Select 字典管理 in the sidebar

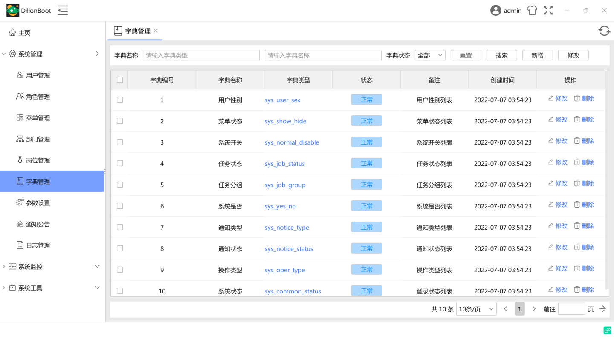tap(52, 182)
